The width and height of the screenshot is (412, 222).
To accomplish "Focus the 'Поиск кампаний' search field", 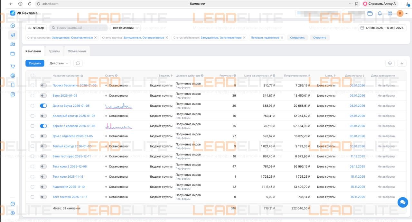I will pos(78,28).
